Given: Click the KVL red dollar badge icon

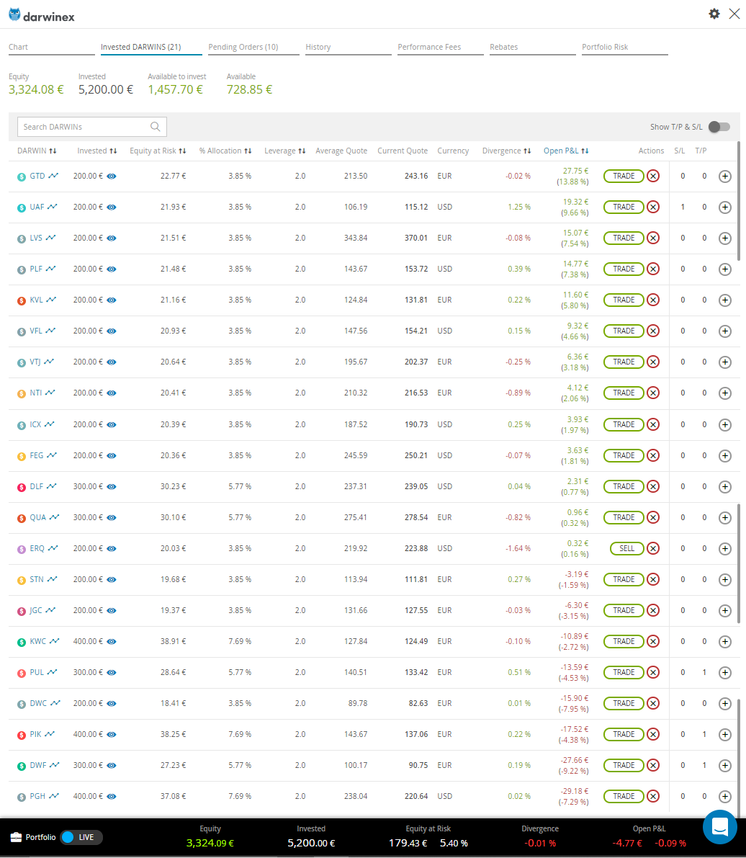Looking at the screenshot, I should click(22, 300).
